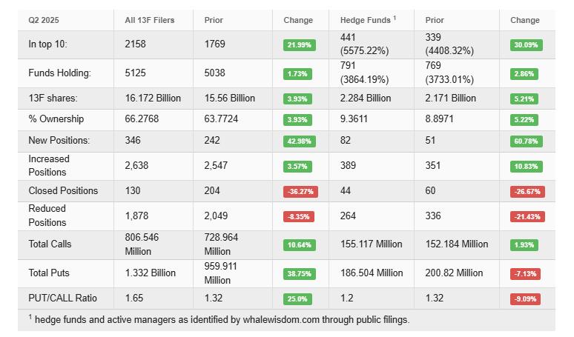Click the 16.172 Billion 13F shares value
Image resolution: width=574 pixels, height=337 pixels.
pos(153,99)
